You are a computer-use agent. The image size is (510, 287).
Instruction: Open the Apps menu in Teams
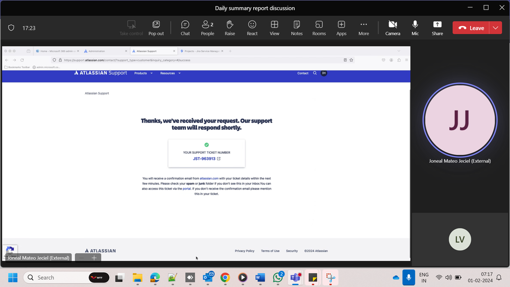341,28
